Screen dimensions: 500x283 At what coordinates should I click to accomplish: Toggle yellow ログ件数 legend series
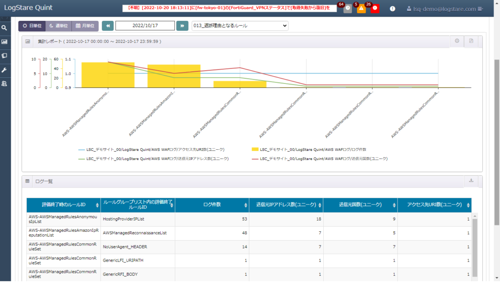pyautogui.click(x=309, y=149)
